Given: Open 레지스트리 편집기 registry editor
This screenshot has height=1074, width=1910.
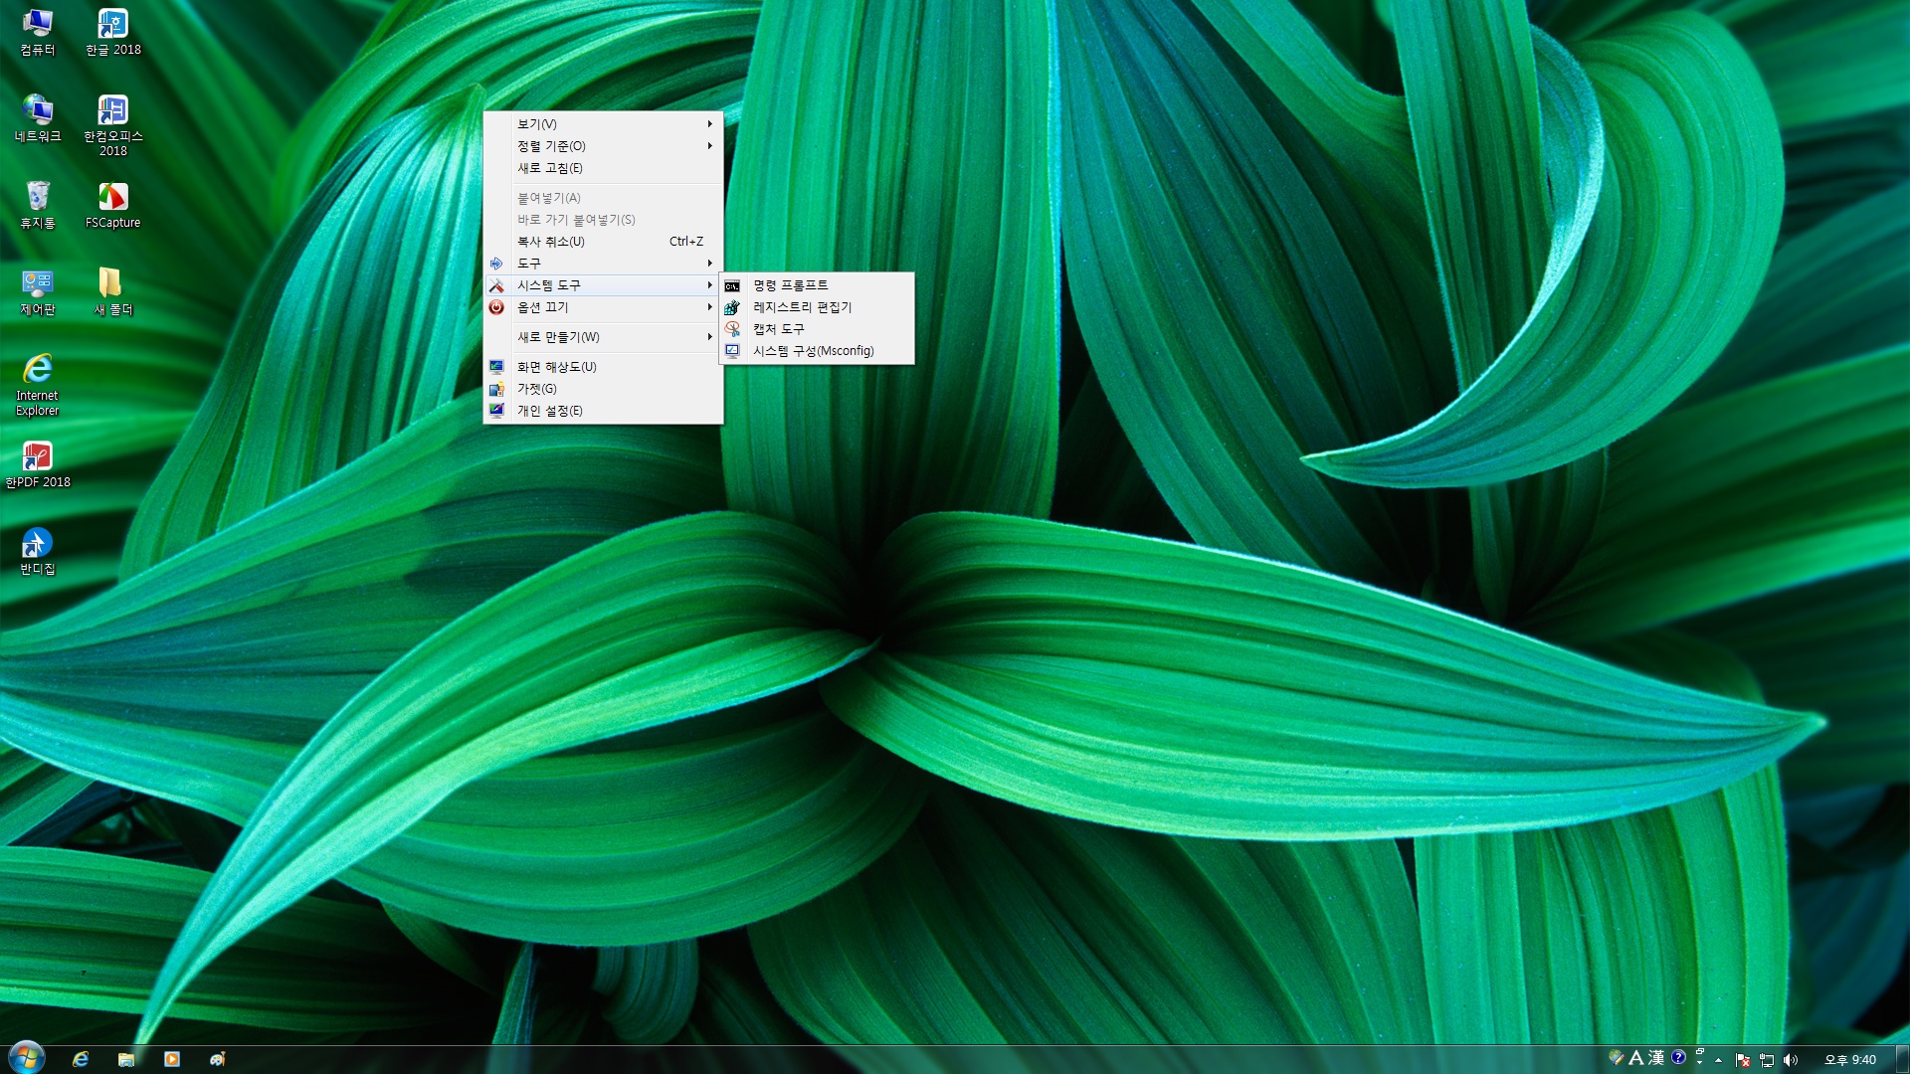Looking at the screenshot, I should coord(817,307).
